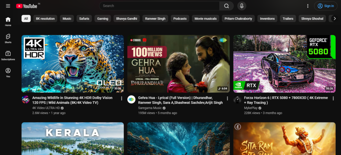This screenshot has height=155, width=341.
Task: Open MykePlay channel avatar
Action: coord(237,99)
